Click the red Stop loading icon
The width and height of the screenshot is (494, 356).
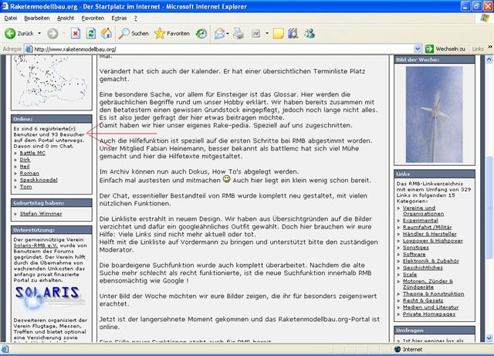[x=75, y=34]
